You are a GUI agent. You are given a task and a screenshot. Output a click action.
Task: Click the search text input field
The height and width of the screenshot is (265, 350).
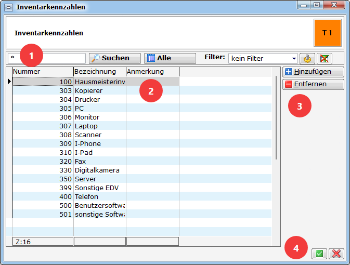(47, 58)
